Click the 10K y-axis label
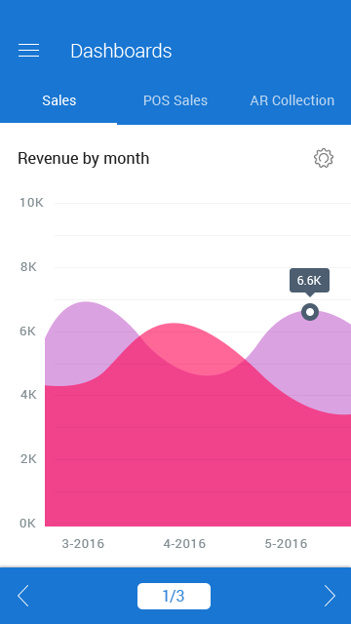 click(x=31, y=203)
